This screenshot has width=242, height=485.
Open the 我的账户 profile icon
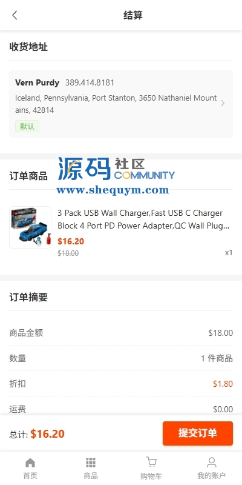(x=211, y=463)
